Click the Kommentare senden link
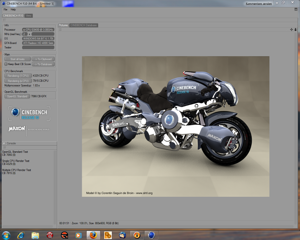Image resolution: width=300 pixels, height=240 pixels. [x=259, y=4]
